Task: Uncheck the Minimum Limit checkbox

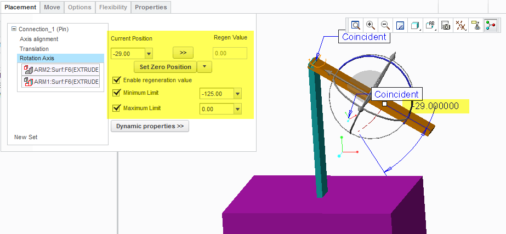Action: pos(117,93)
